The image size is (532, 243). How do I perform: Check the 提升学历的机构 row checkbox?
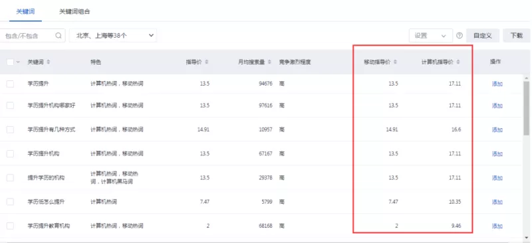point(10,177)
